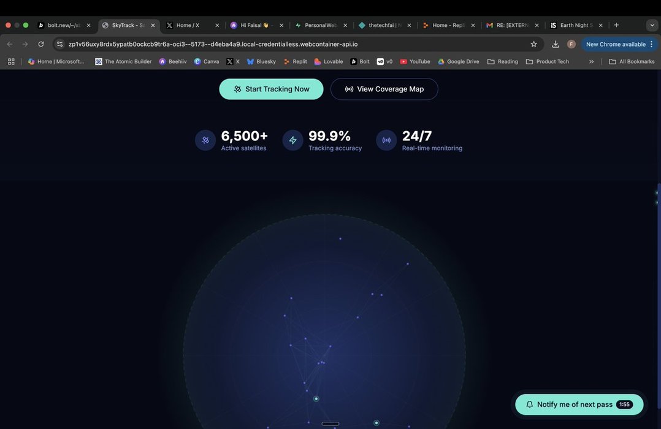Click the browser forward arrow
661x429 pixels.
click(x=25, y=44)
